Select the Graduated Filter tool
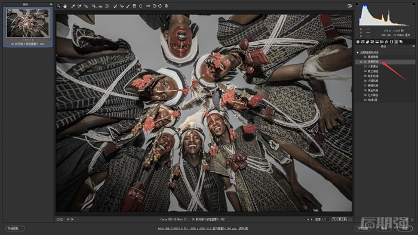The image size is (418, 235). click(x=134, y=6)
